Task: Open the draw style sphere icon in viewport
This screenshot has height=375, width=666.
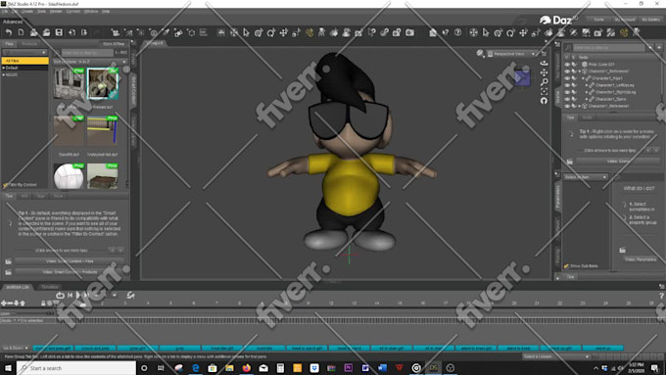Action: pos(480,54)
